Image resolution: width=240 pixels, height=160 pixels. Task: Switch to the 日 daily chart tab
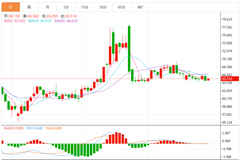[x=11, y=7]
